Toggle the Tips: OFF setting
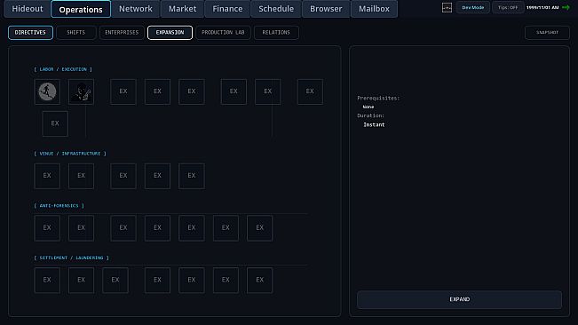This screenshot has width=578, height=325. click(508, 7)
